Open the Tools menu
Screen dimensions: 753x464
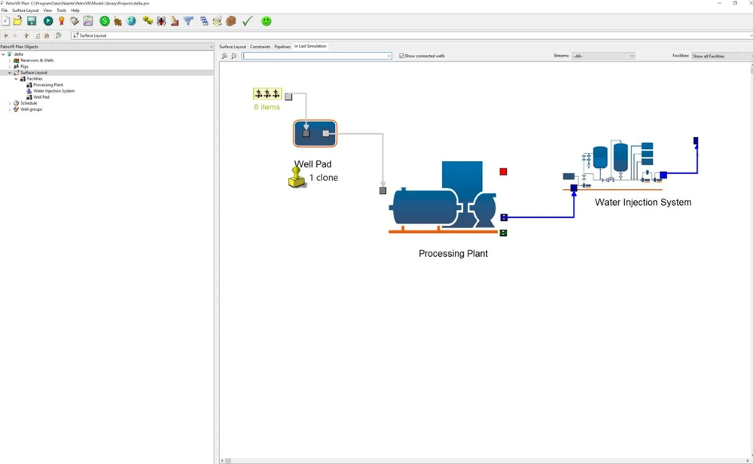tap(62, 10)
